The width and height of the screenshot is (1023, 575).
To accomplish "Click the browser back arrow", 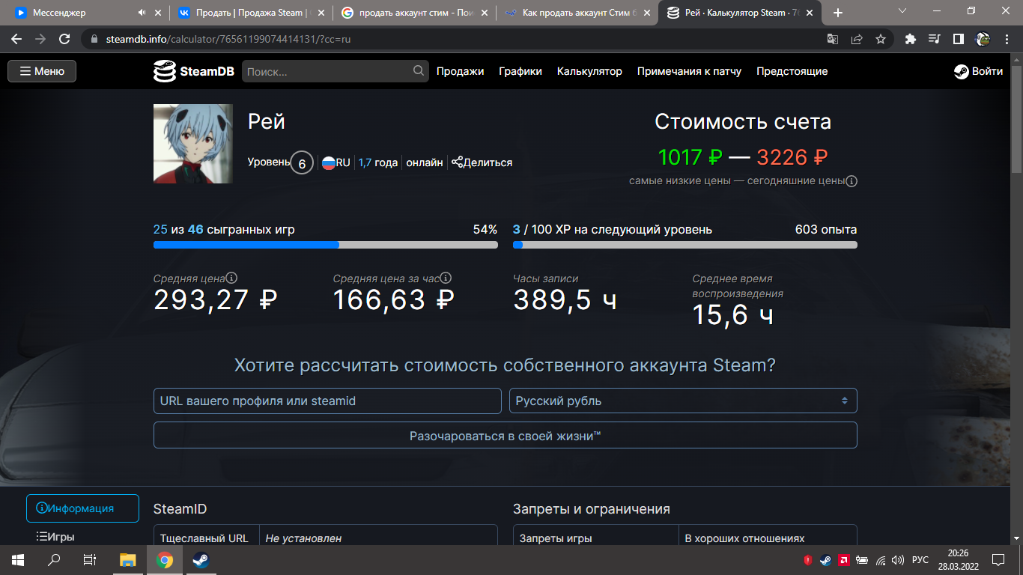I will pyautogui.click(x=16, y=39).
